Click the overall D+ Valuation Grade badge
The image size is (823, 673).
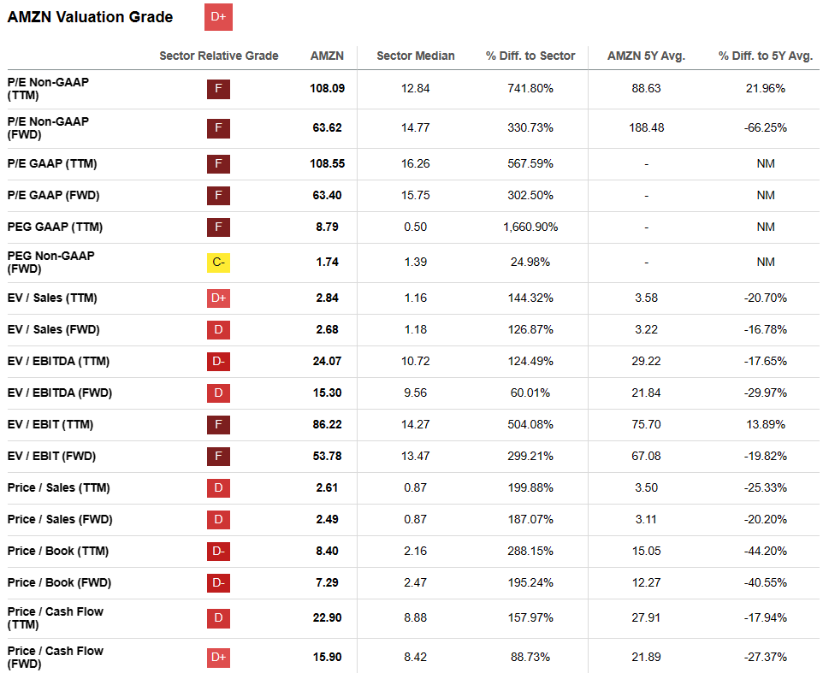click(x=219, y=17)
